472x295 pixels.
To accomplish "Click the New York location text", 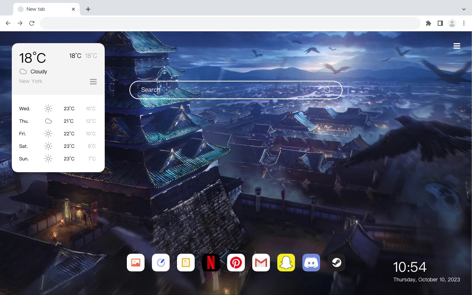I will [x=31, y=81].
